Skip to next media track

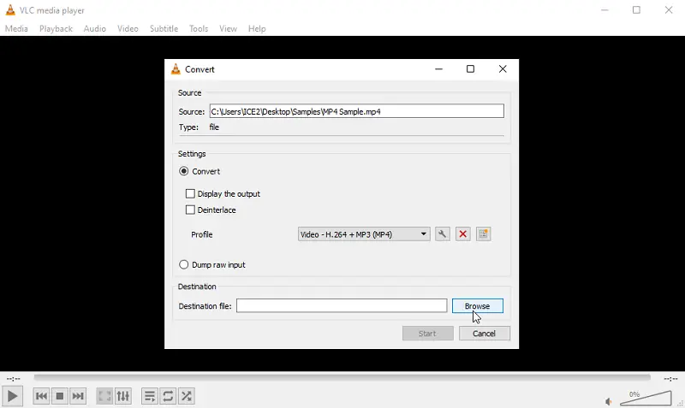point(78,396)
